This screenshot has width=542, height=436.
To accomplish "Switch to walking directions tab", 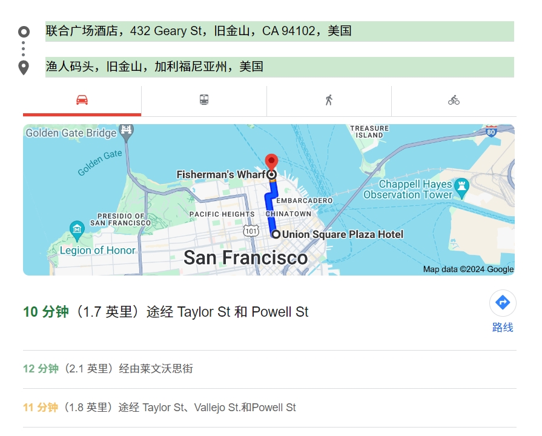I will pos(329,101).
